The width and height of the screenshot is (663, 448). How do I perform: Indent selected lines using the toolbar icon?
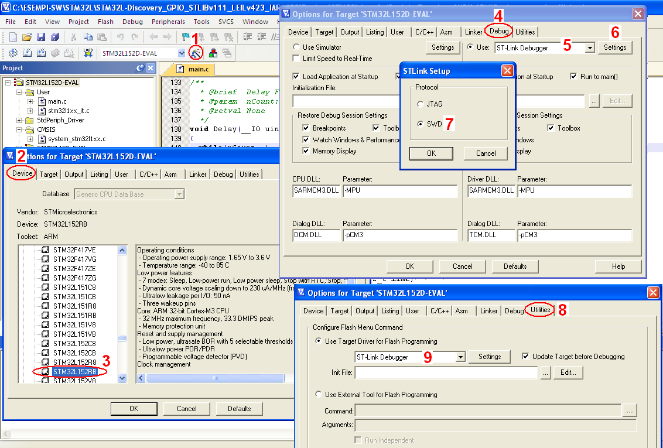(x=247, y=37)
